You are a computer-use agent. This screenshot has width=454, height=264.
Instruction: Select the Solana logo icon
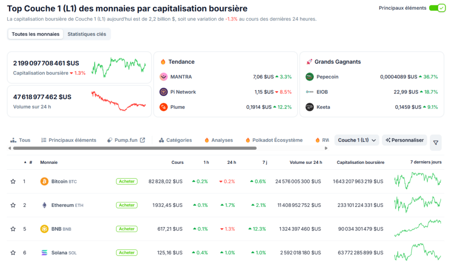tap(44, 252)
